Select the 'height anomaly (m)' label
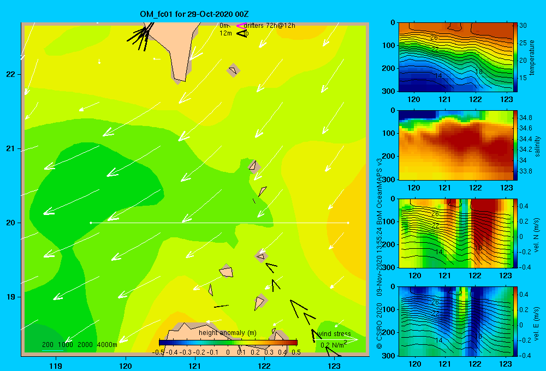Screen dimensions: 546x371 227,333
